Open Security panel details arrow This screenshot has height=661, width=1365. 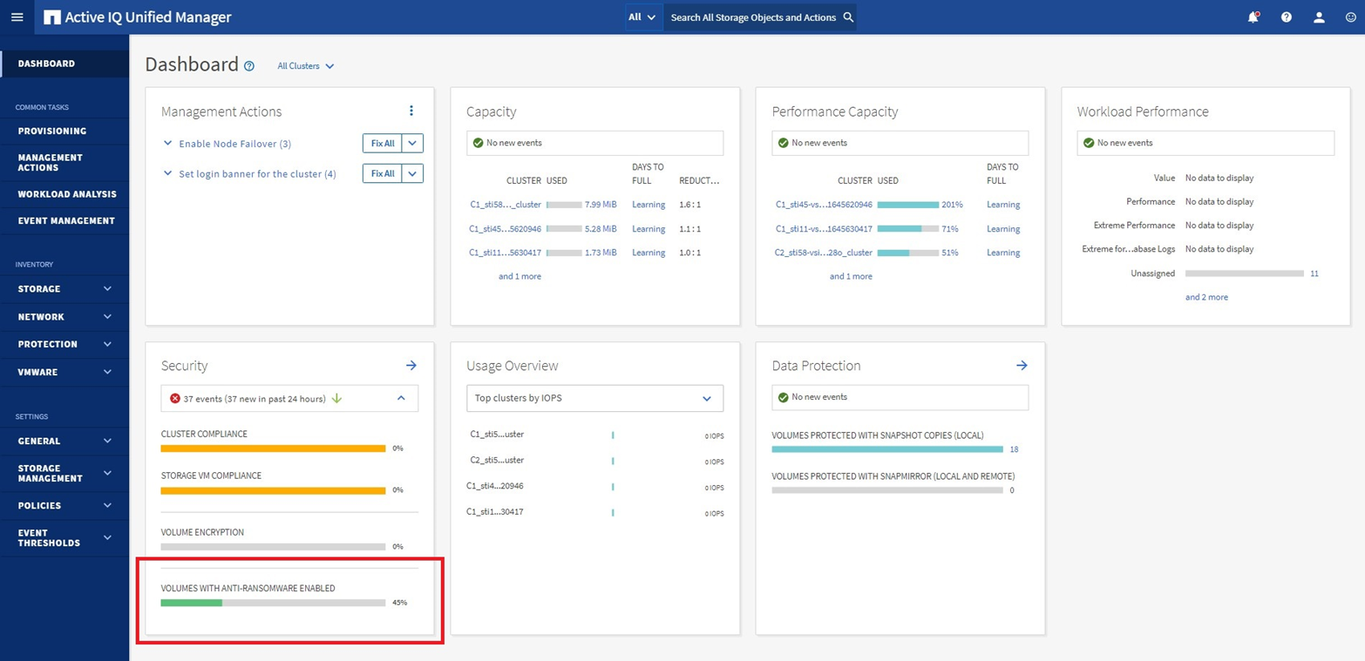click(x=411, y=366)
